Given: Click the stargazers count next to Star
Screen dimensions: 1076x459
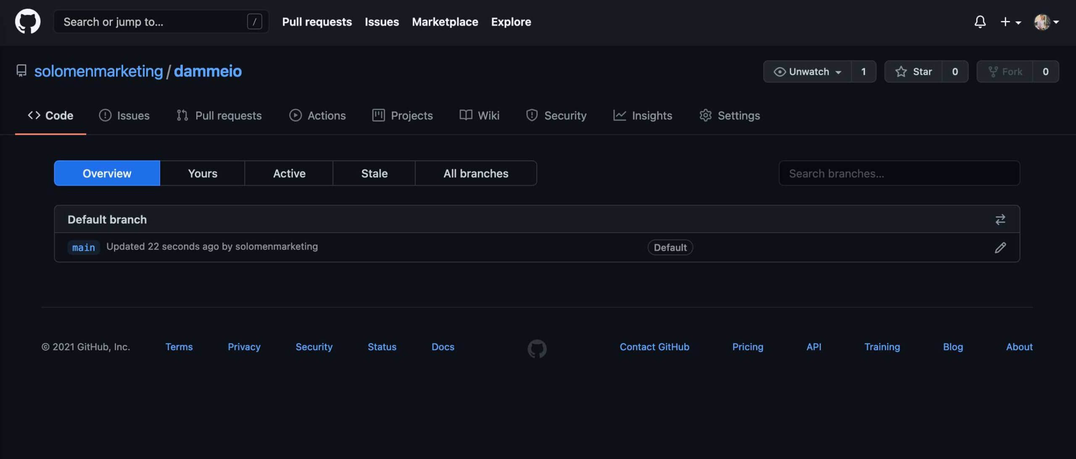Looking at the screenshot, I should coord(955,71).
